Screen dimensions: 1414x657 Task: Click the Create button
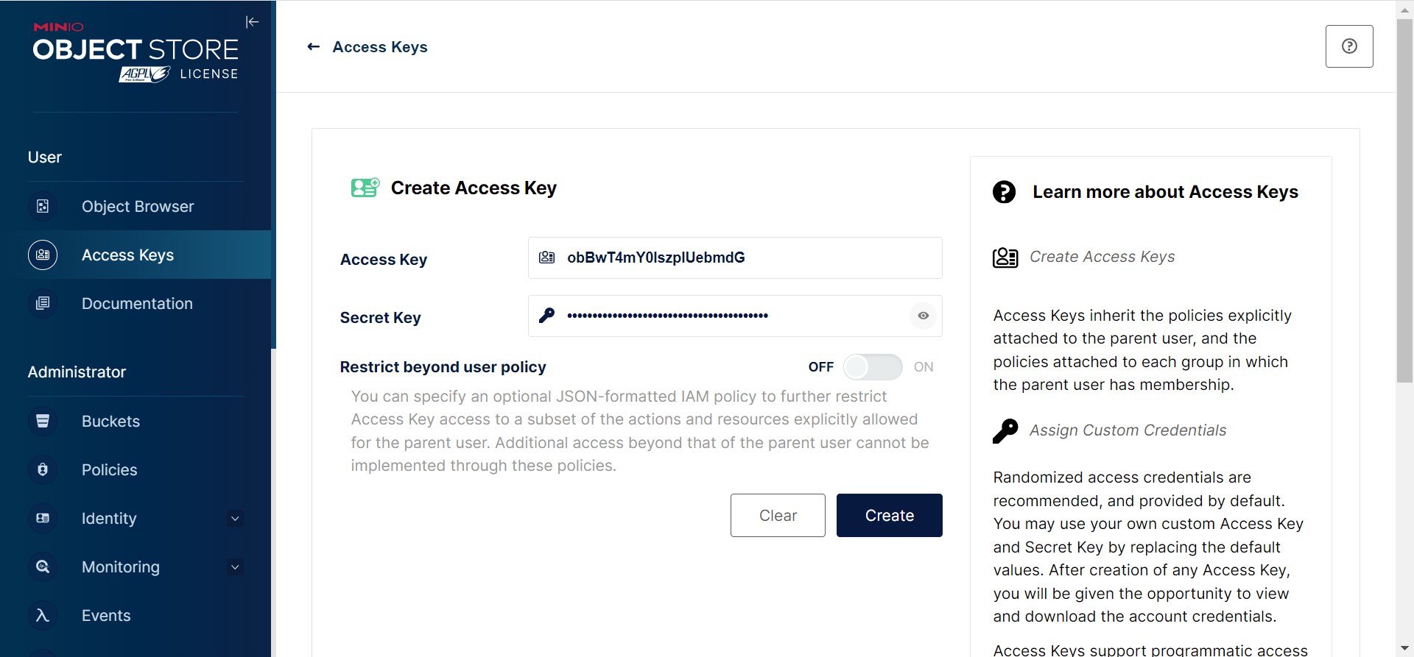point(889,516)
